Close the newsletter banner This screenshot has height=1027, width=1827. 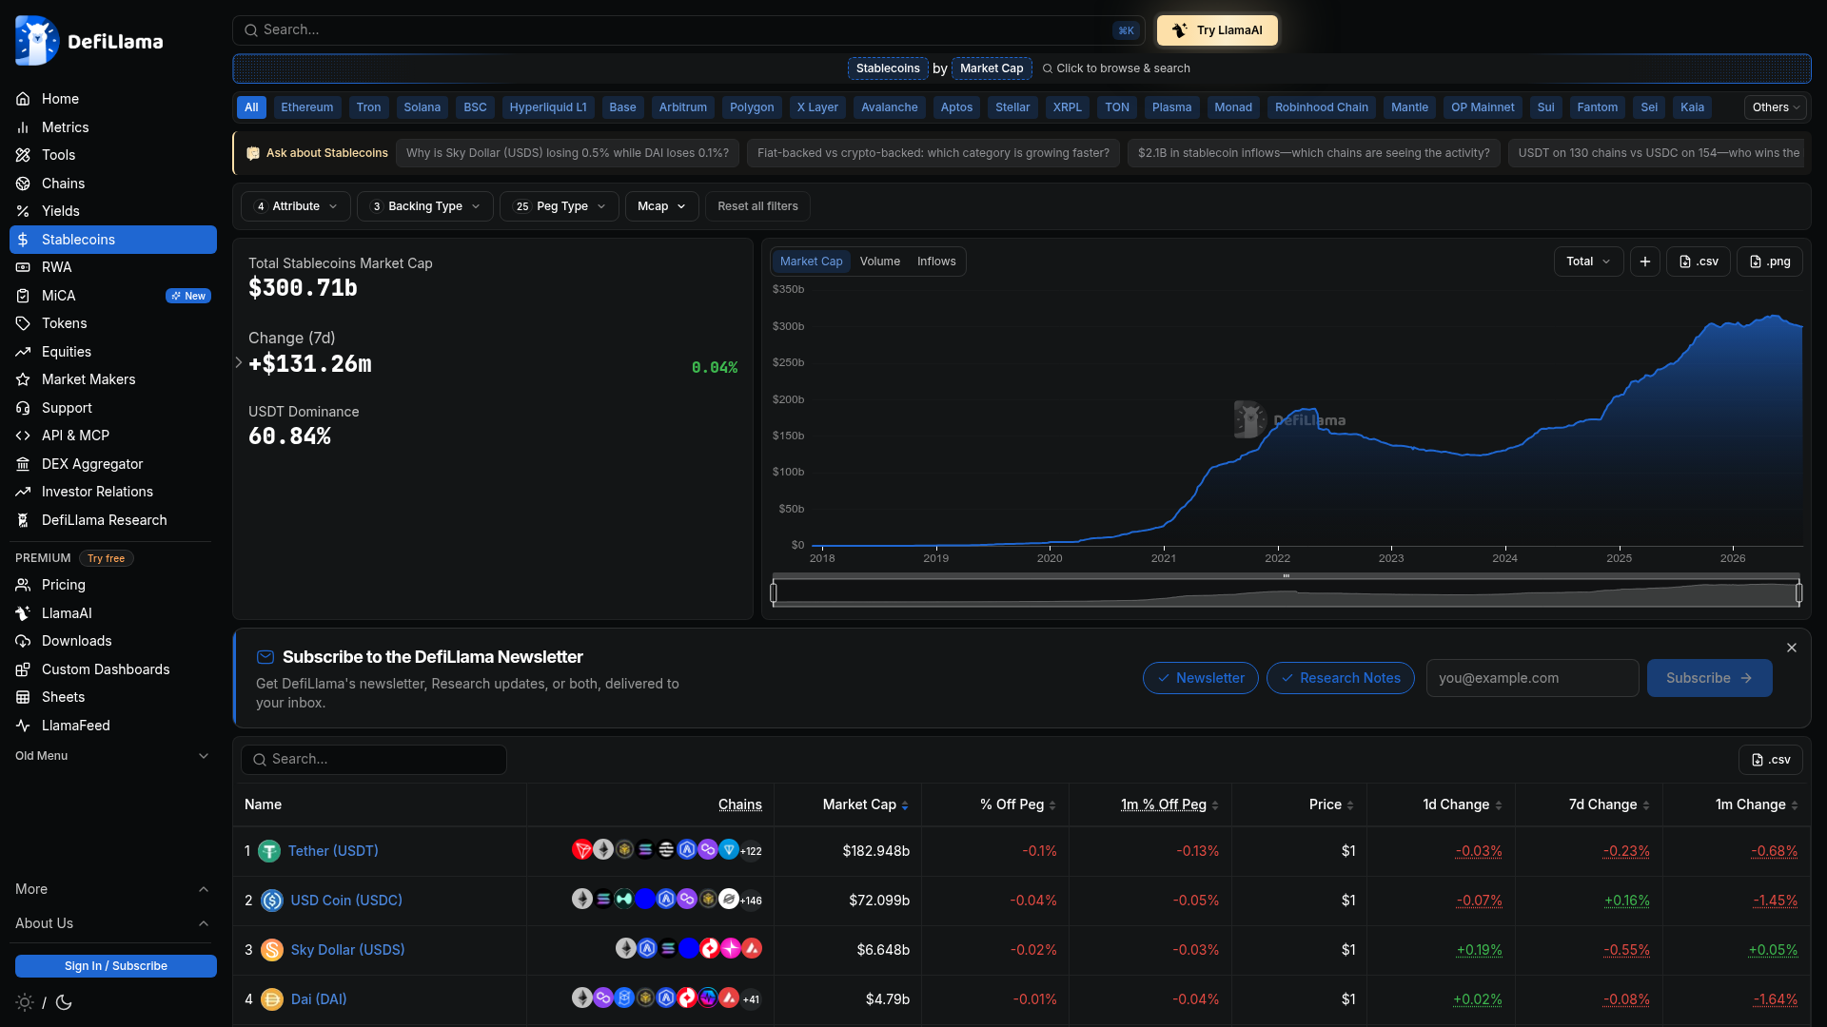tap(1792, 648)
